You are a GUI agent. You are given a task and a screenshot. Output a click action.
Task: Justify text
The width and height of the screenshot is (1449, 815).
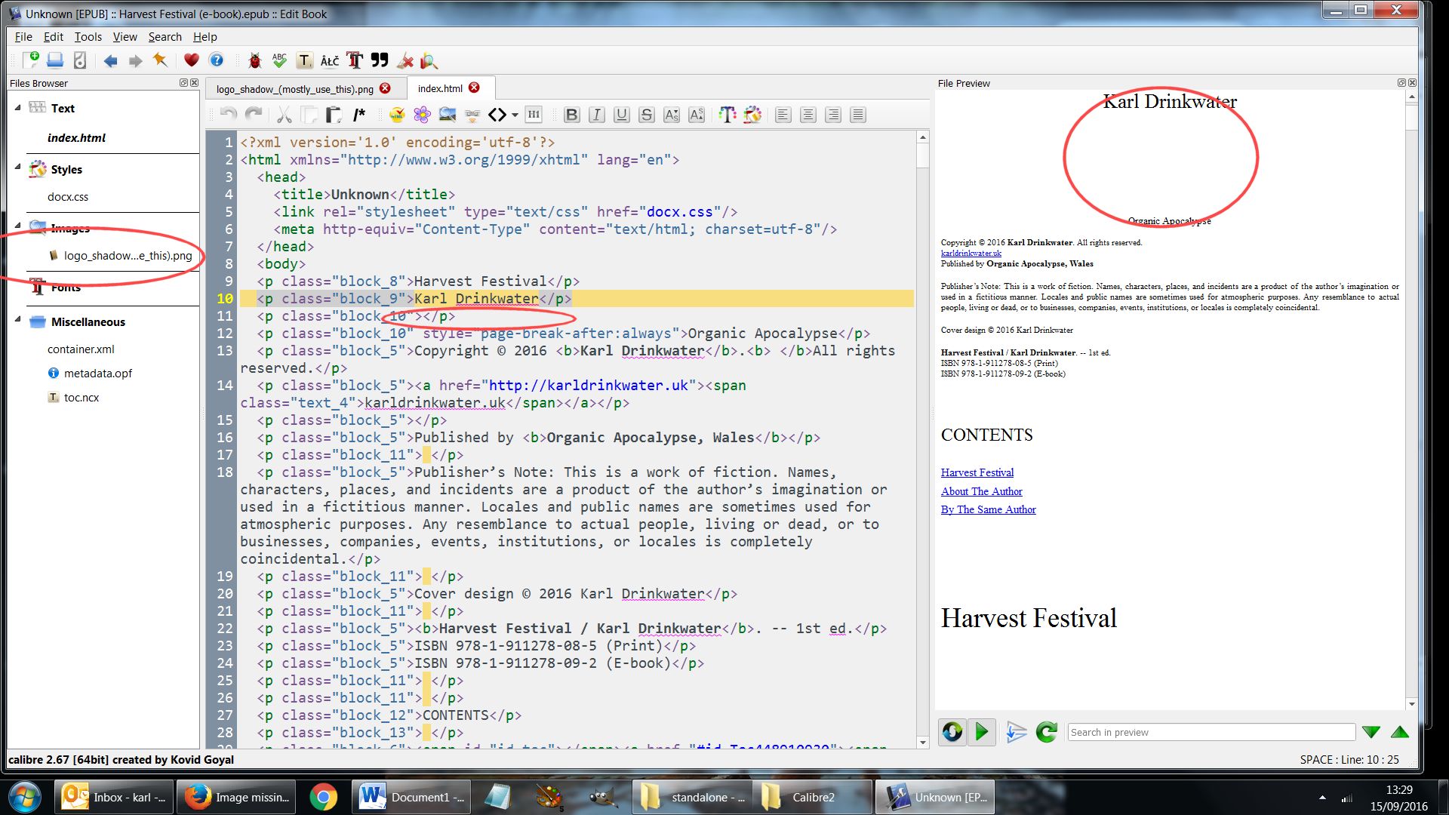point(858,115)
